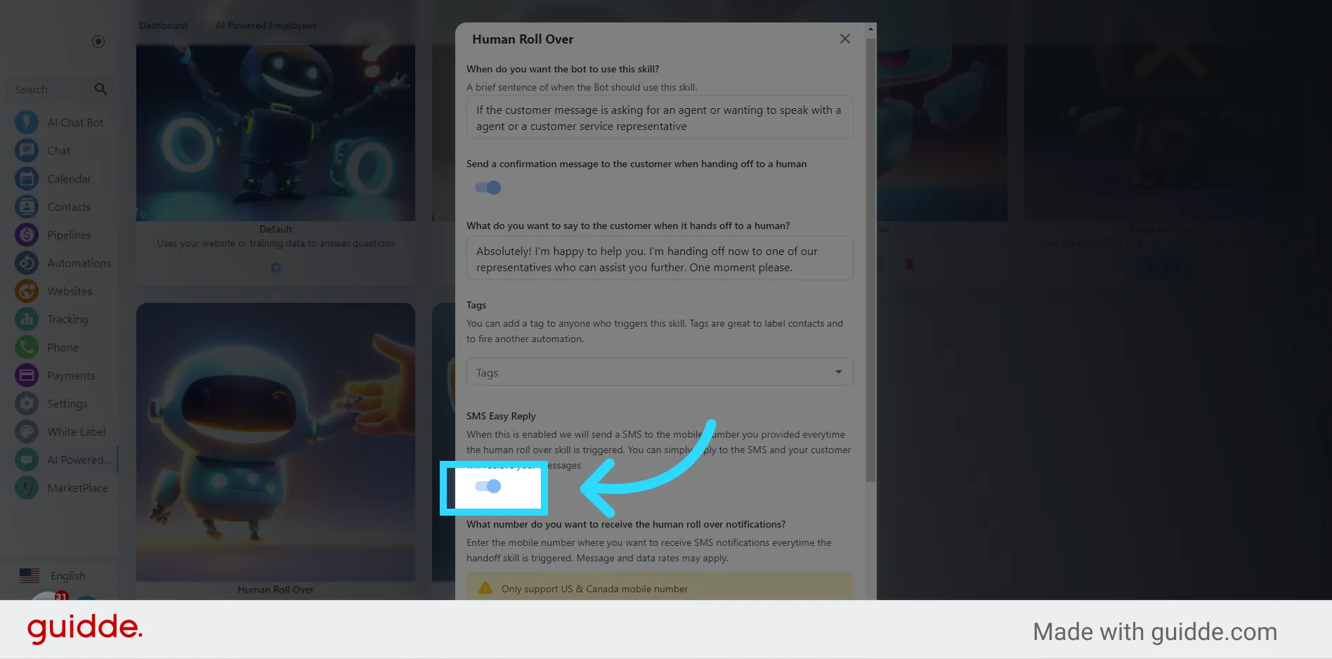The height and width of the screenshot is (659, 1332).
Task: Open the Chat section icon
Action: point(27,150)
